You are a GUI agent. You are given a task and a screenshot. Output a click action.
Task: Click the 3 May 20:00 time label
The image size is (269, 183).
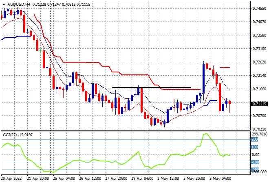(x=194, y=179)
